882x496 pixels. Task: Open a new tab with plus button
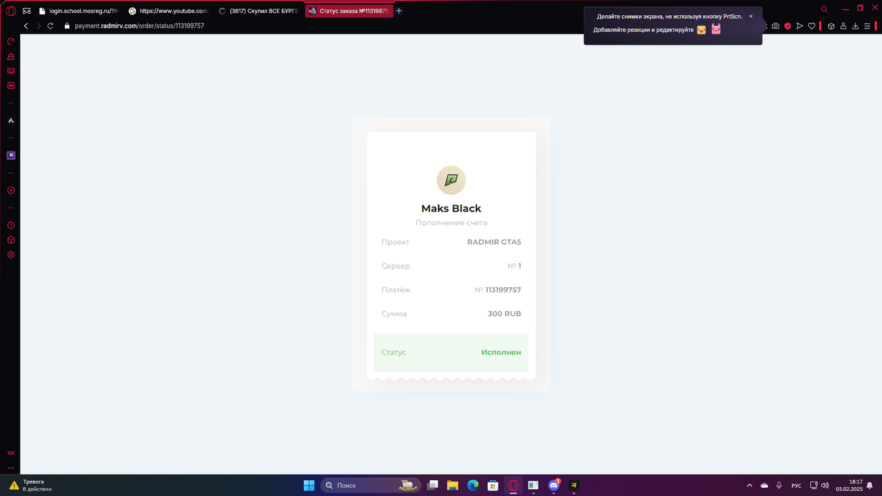pyautogui.click(x=399, y=11)
